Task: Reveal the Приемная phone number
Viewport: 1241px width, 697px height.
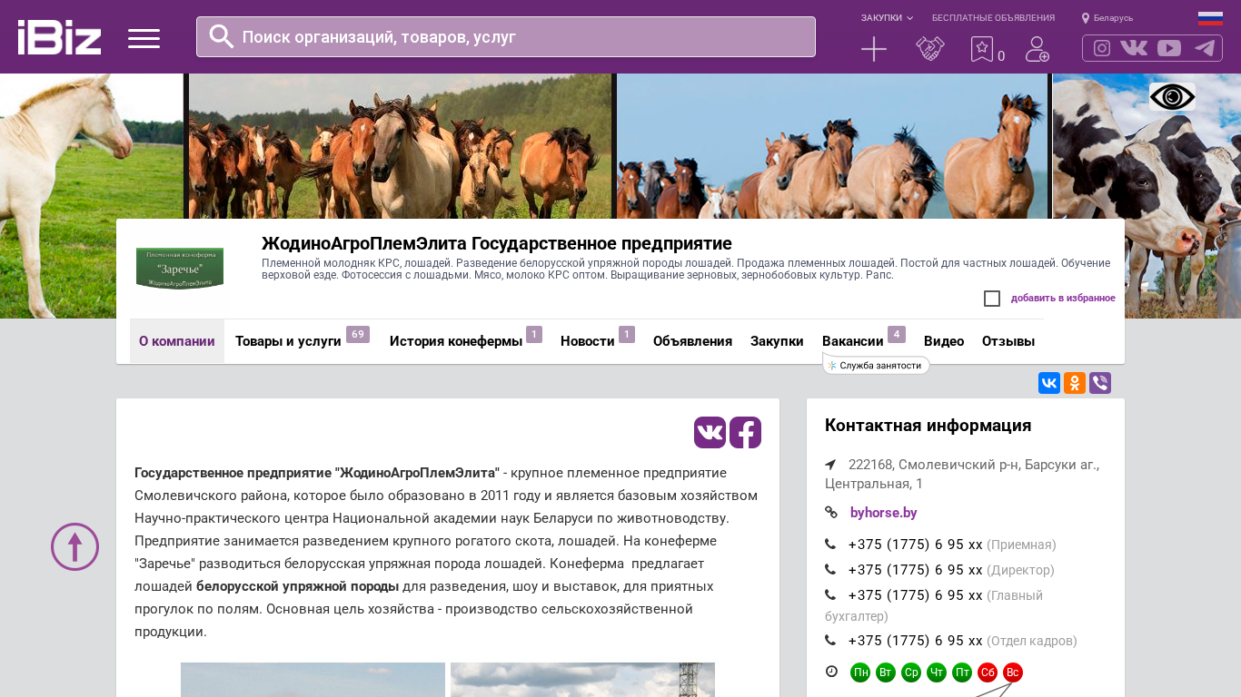Action: click(915, 545)
